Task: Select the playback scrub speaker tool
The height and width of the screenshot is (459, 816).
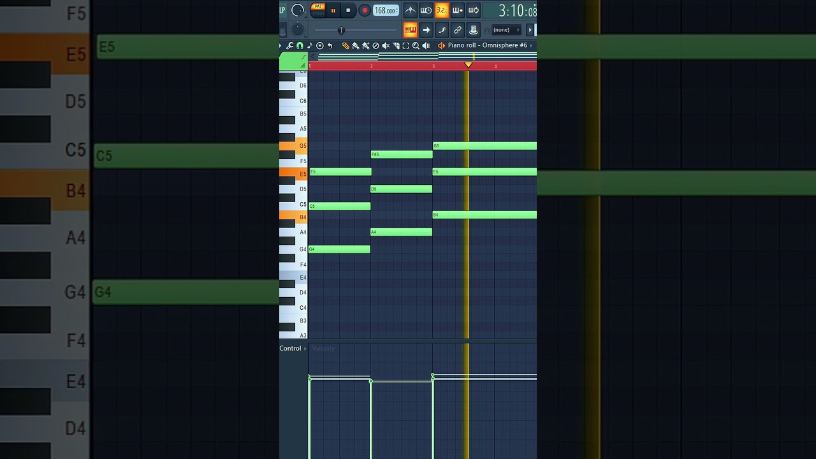Action: (426, 46)
